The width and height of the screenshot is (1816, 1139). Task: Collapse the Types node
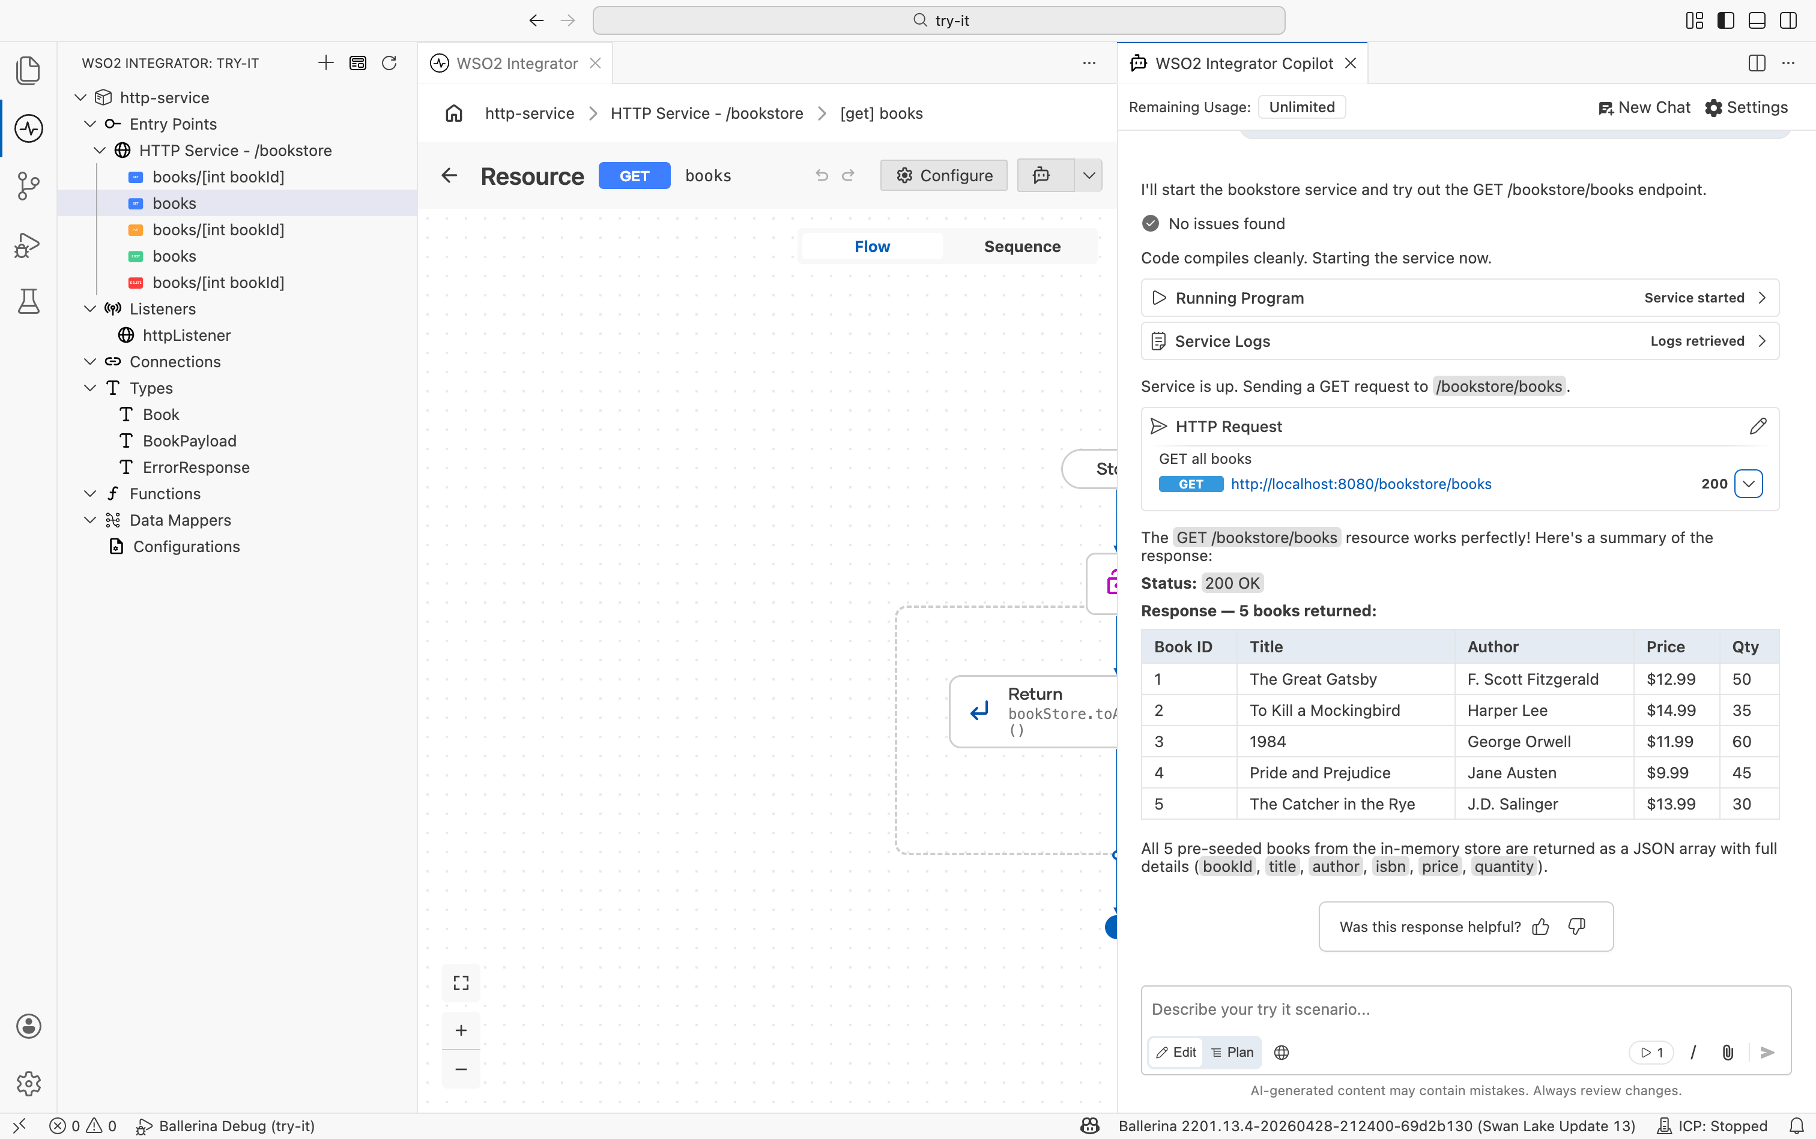click(x=91, y=388)
